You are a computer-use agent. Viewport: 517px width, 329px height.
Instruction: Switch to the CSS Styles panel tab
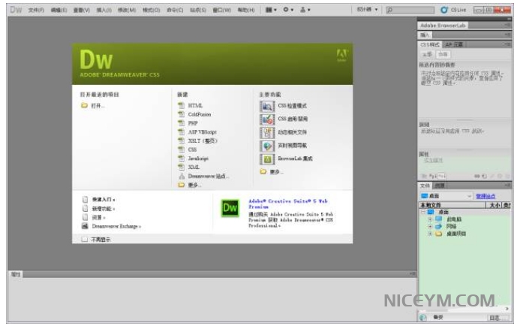click(x=430, y=44)
